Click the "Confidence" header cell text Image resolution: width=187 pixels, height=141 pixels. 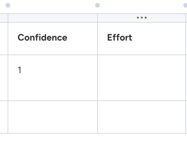[42, 38]
